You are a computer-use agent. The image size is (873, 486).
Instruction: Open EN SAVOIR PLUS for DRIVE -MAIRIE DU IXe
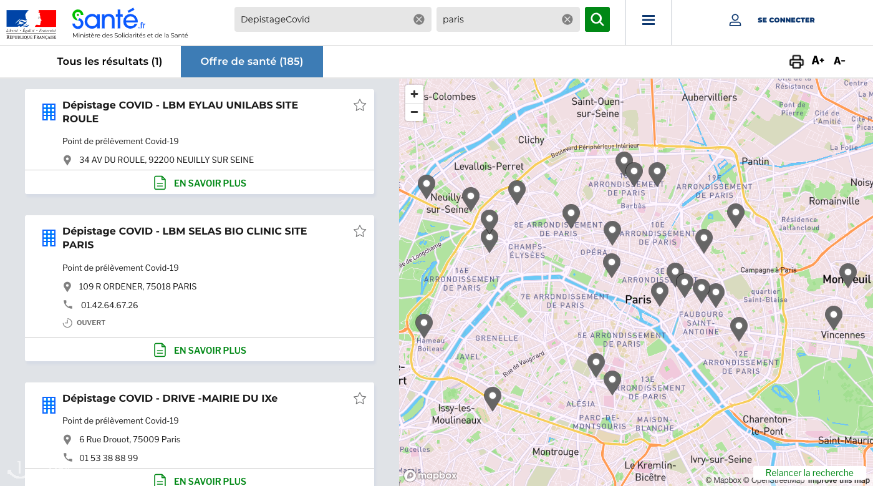tap(200, 479)
